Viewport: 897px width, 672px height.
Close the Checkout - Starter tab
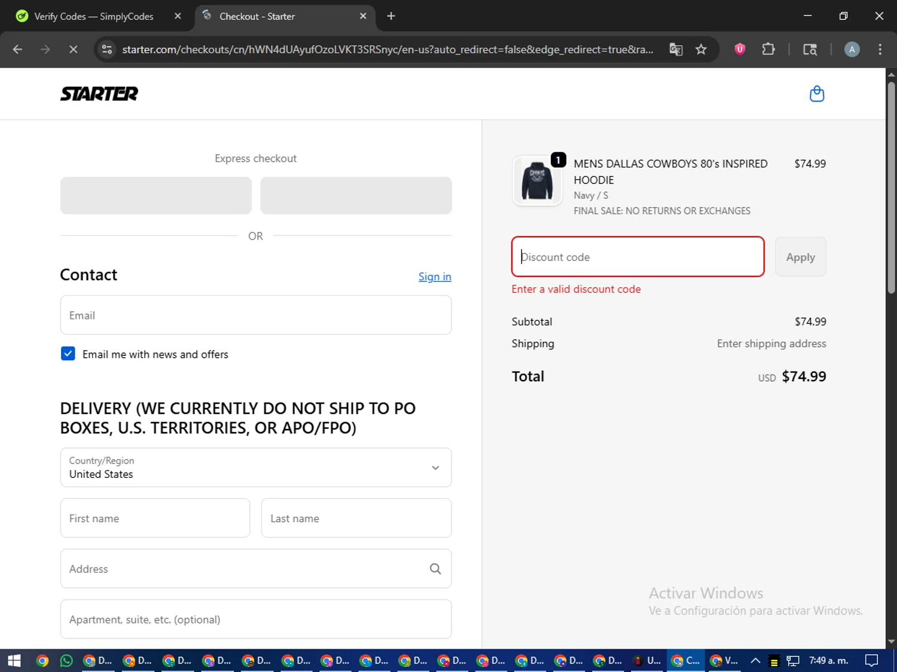pyautogui.click(x=363, y=16)
